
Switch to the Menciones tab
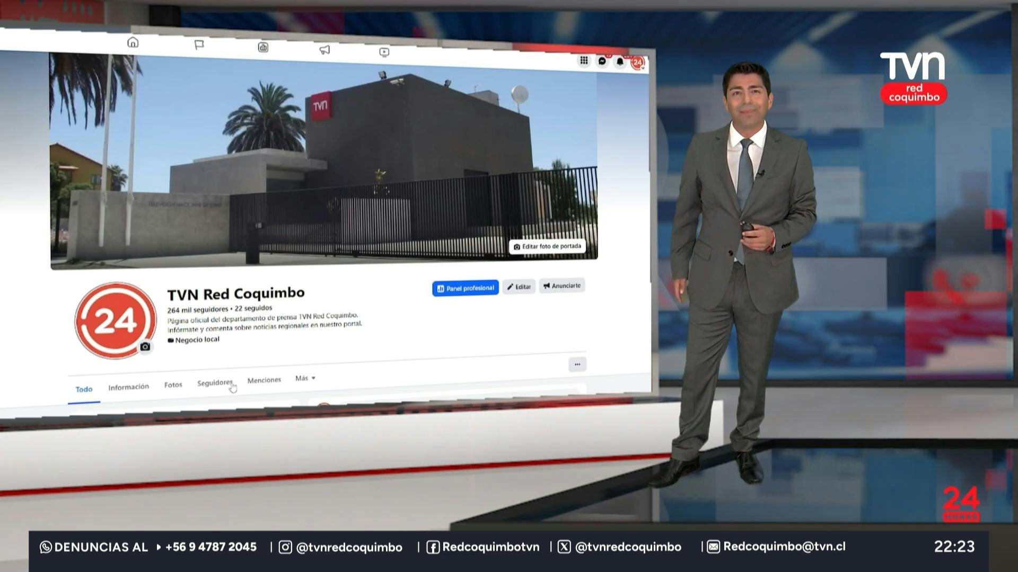click(264, 380)
